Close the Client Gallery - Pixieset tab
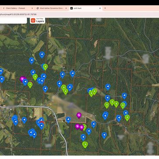This screenshot has height=159, width=159. (32, 8)
